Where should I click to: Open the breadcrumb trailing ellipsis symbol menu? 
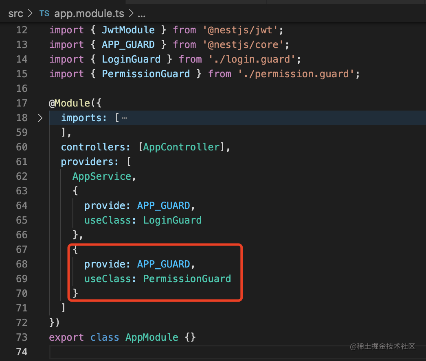coord(141,13)
